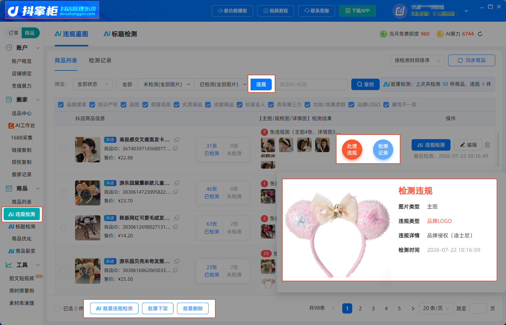Click the product list vertical scrollbar
The image size is (506, 325).
(498, 149)
